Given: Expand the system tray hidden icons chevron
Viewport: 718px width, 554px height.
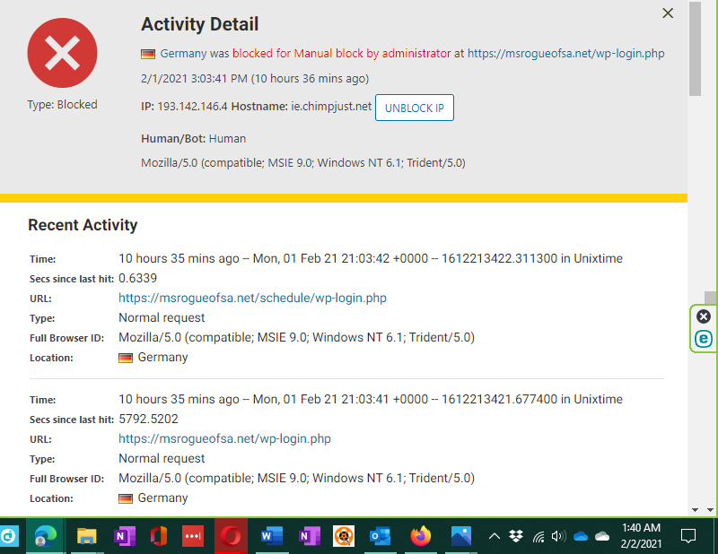Looking at the screenshot, I should pyautogui.click(x=494, y=537).
